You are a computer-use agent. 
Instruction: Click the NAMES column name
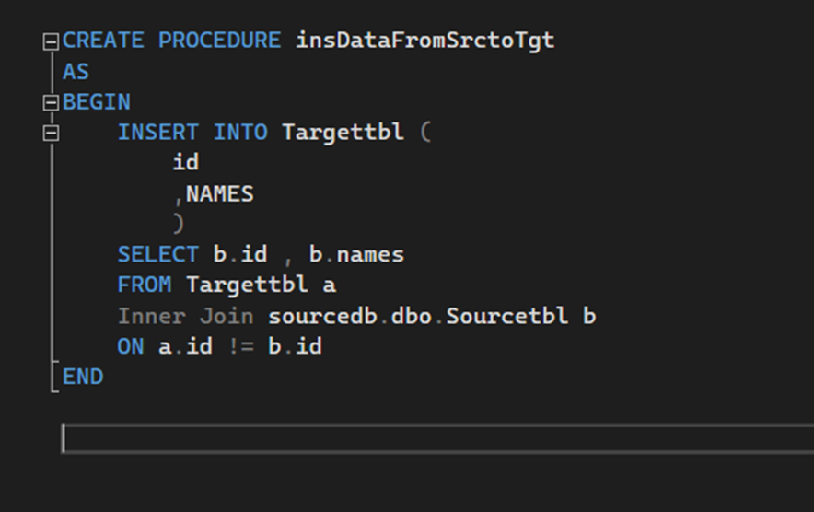(x=219, y=193)
